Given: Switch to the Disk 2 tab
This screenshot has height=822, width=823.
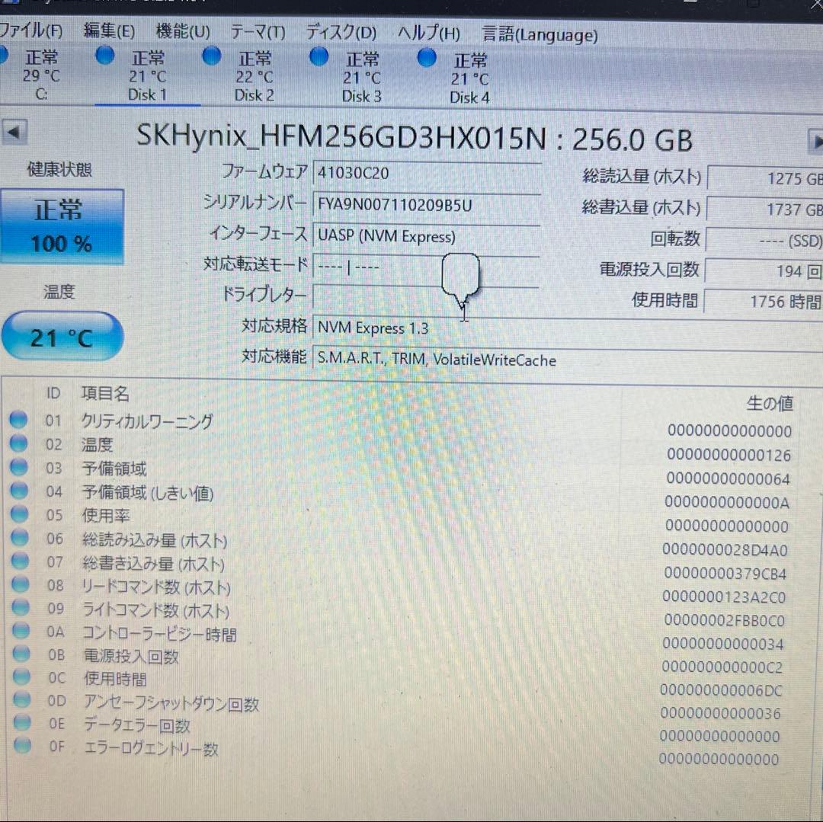Looking at the screenshot, I should [254, 76].
